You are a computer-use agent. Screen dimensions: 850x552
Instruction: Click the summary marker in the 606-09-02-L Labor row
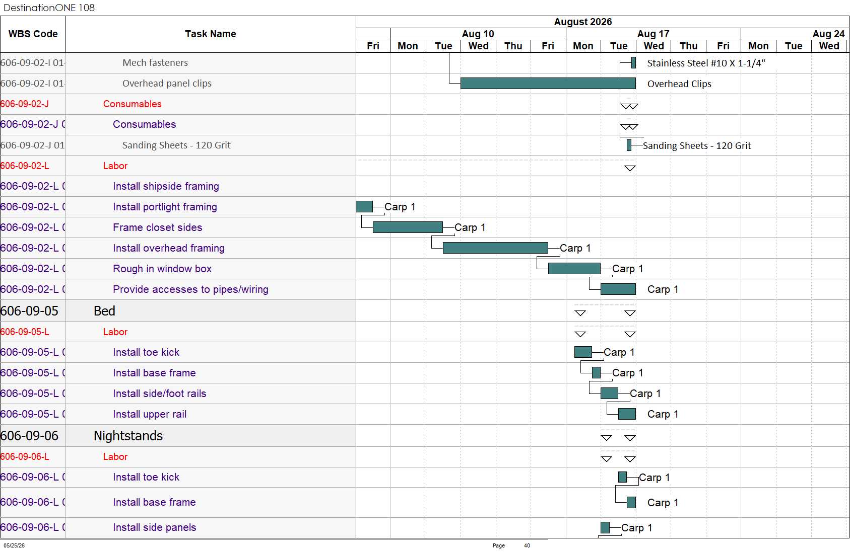(x=630, y=168)
